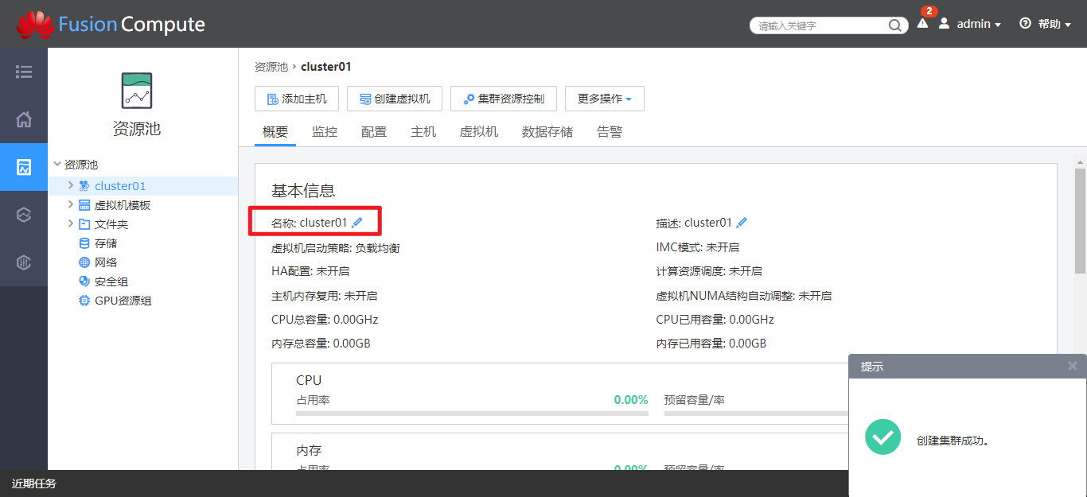Select GPU资源组 in the tree
1087x497 pixels.
pyautogui.click(x=123, y=301)
